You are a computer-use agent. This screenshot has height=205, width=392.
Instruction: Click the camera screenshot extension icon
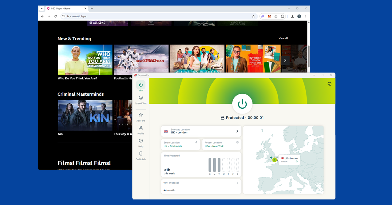276,16
